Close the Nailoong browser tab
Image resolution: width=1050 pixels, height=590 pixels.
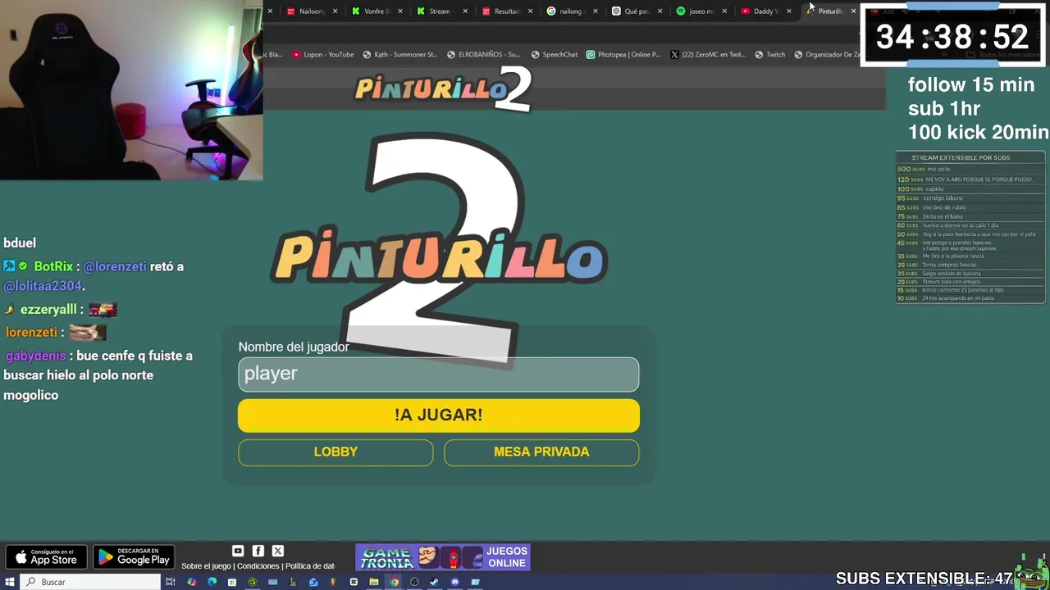click(x=335, y=11)
